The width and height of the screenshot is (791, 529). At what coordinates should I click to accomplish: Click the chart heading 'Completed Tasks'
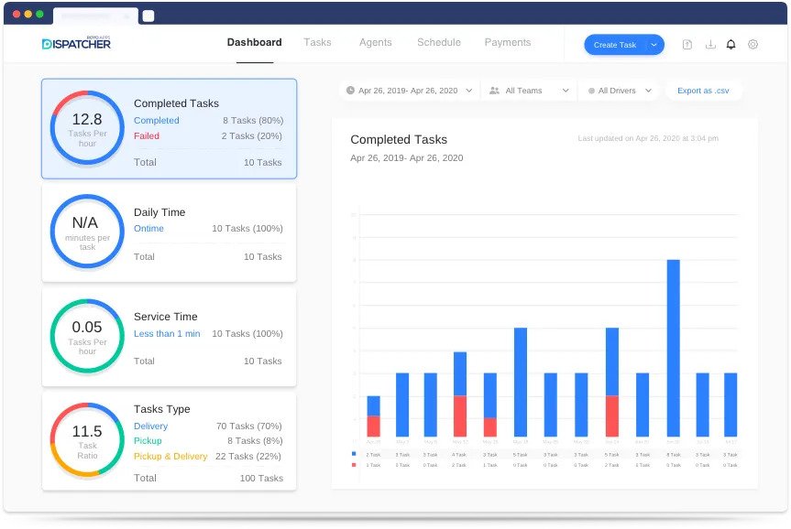click(399, 139)
